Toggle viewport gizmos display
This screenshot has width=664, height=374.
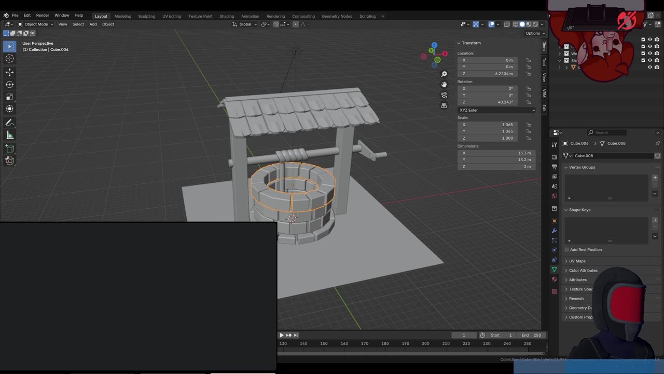pyautogui.click(x=476, y=24)
